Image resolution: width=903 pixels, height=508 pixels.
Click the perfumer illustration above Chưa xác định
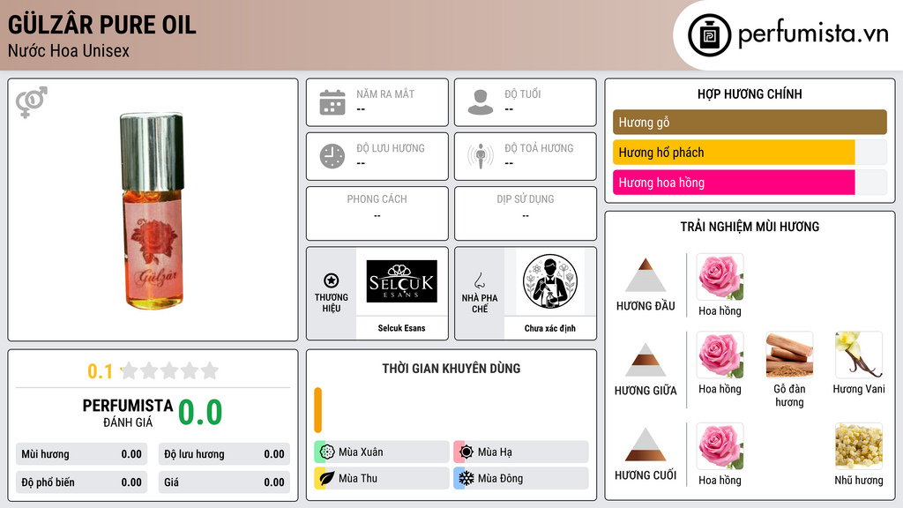coord(550,281)
